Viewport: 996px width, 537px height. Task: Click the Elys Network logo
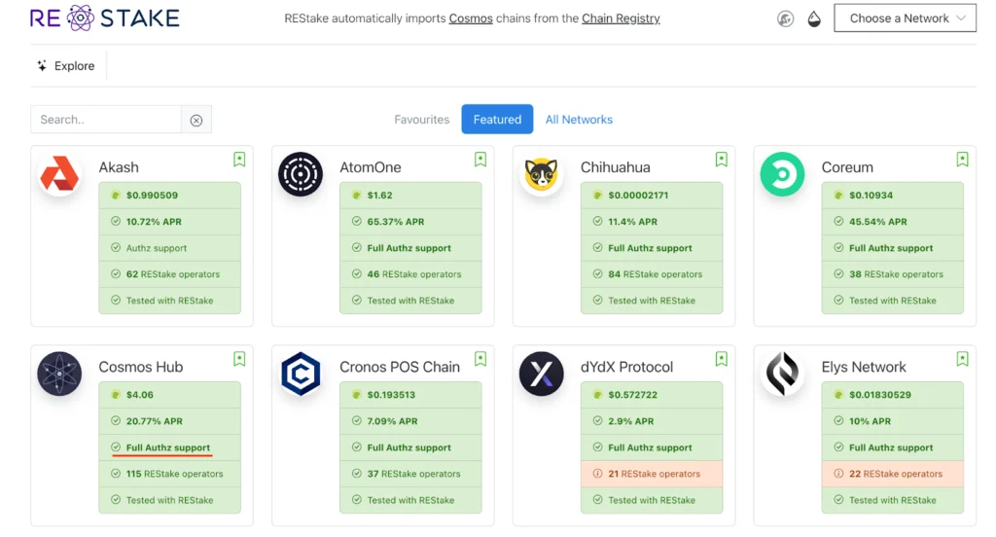[782, 375]
